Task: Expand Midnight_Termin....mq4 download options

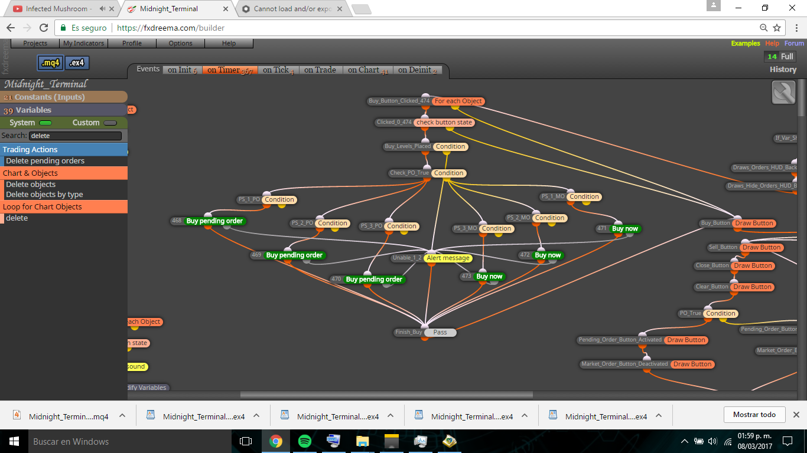Action: coord(122,415)
